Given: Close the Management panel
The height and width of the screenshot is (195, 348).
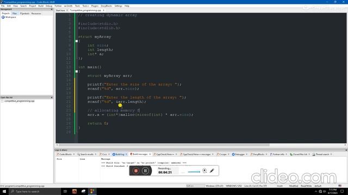Looking at the screenshot, I should pos(52,9).
